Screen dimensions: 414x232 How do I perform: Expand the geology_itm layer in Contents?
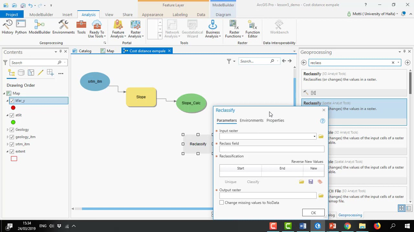pos(7,137)
